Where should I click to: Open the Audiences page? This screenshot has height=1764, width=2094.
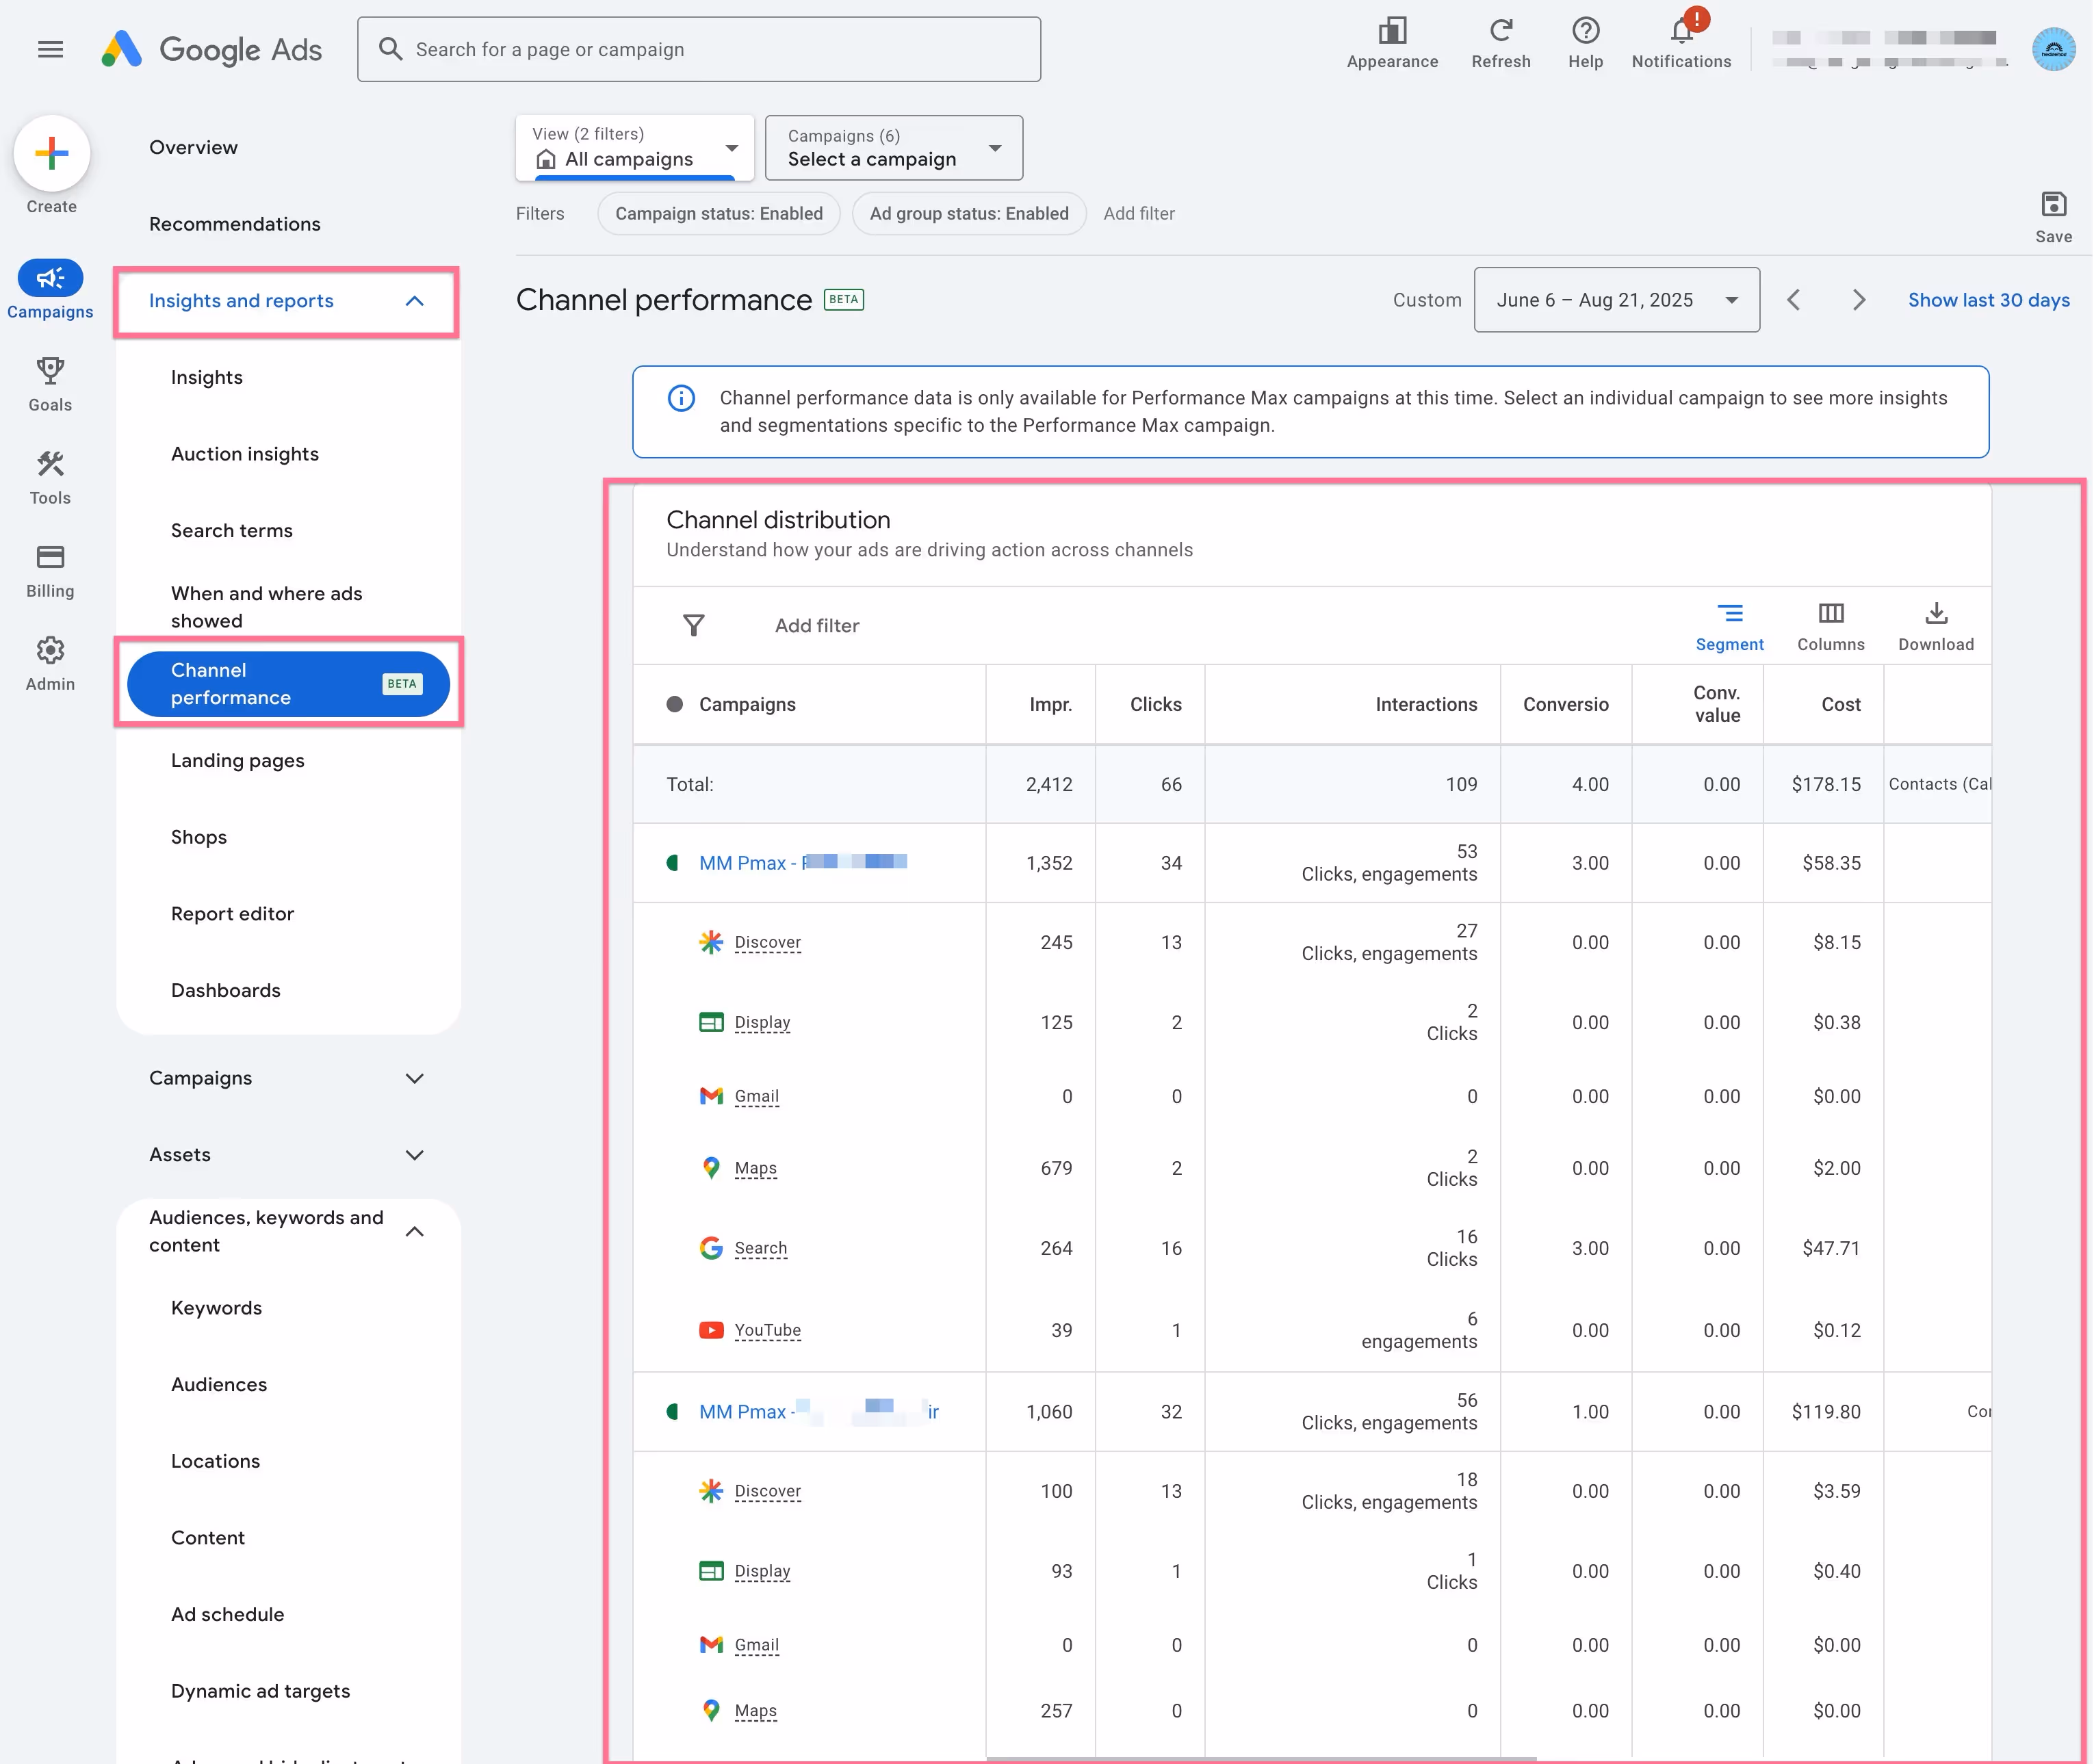[x=219, y=1385]
